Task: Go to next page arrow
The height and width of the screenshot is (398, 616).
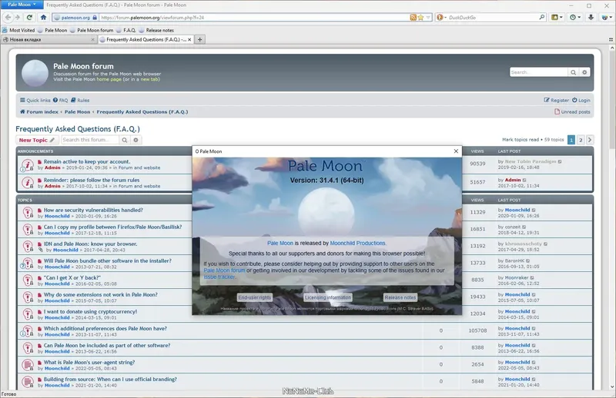Action: tap(590, 140)
